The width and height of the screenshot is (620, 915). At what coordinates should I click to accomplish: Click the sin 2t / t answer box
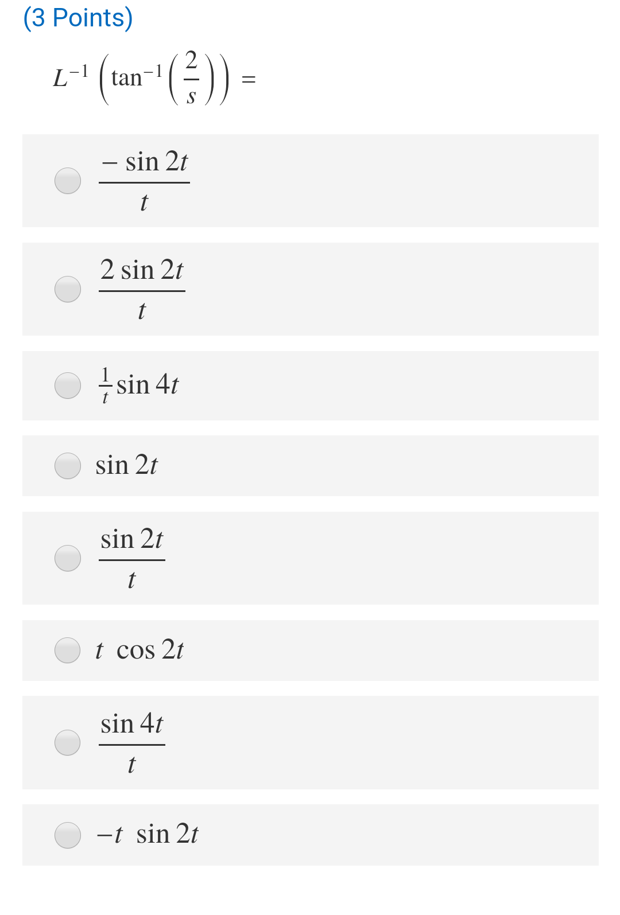287,557
